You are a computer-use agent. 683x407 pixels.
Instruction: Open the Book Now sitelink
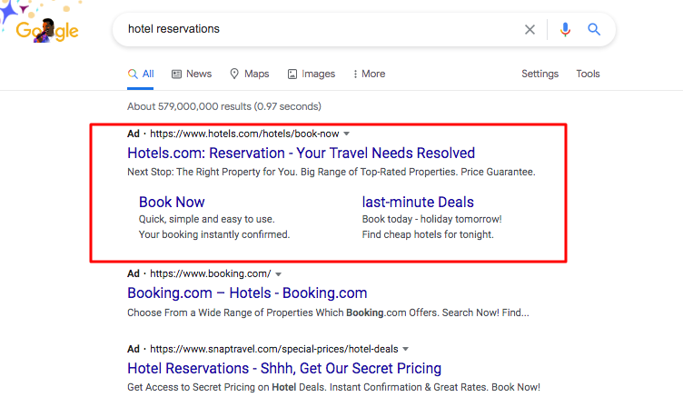[x=172, y=202]
